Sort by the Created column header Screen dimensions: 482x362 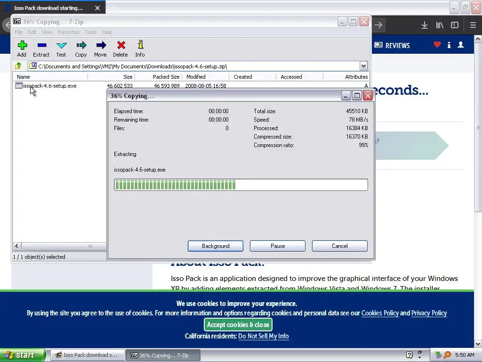point(252,77)
